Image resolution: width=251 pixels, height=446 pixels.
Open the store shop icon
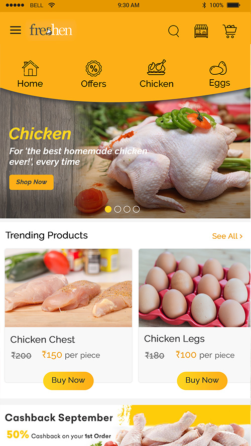tap(201, 31)
